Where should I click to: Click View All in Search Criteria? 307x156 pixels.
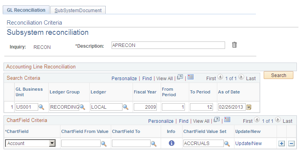pos(165,79)
